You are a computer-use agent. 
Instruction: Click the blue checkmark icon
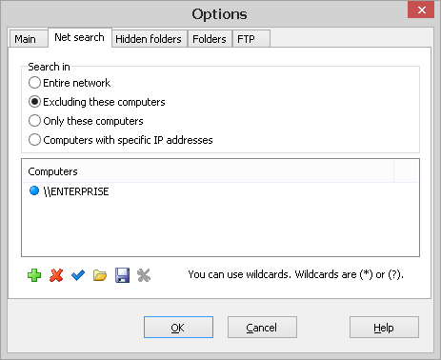coord(78,275)
